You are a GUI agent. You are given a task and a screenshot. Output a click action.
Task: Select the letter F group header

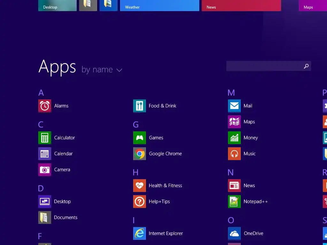tap(40, 236)
